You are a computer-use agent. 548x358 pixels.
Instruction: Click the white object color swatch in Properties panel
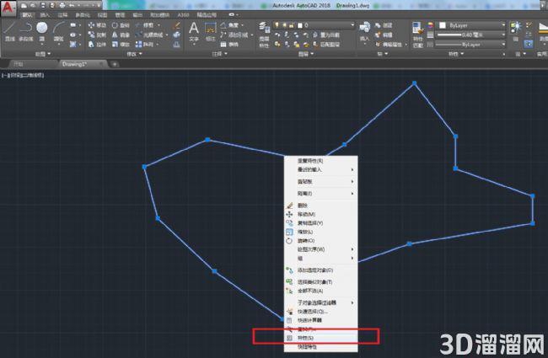[x=443, y=25]
